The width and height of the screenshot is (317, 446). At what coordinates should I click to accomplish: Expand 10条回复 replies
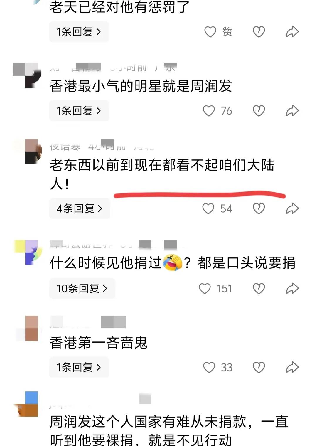point(82,288)
